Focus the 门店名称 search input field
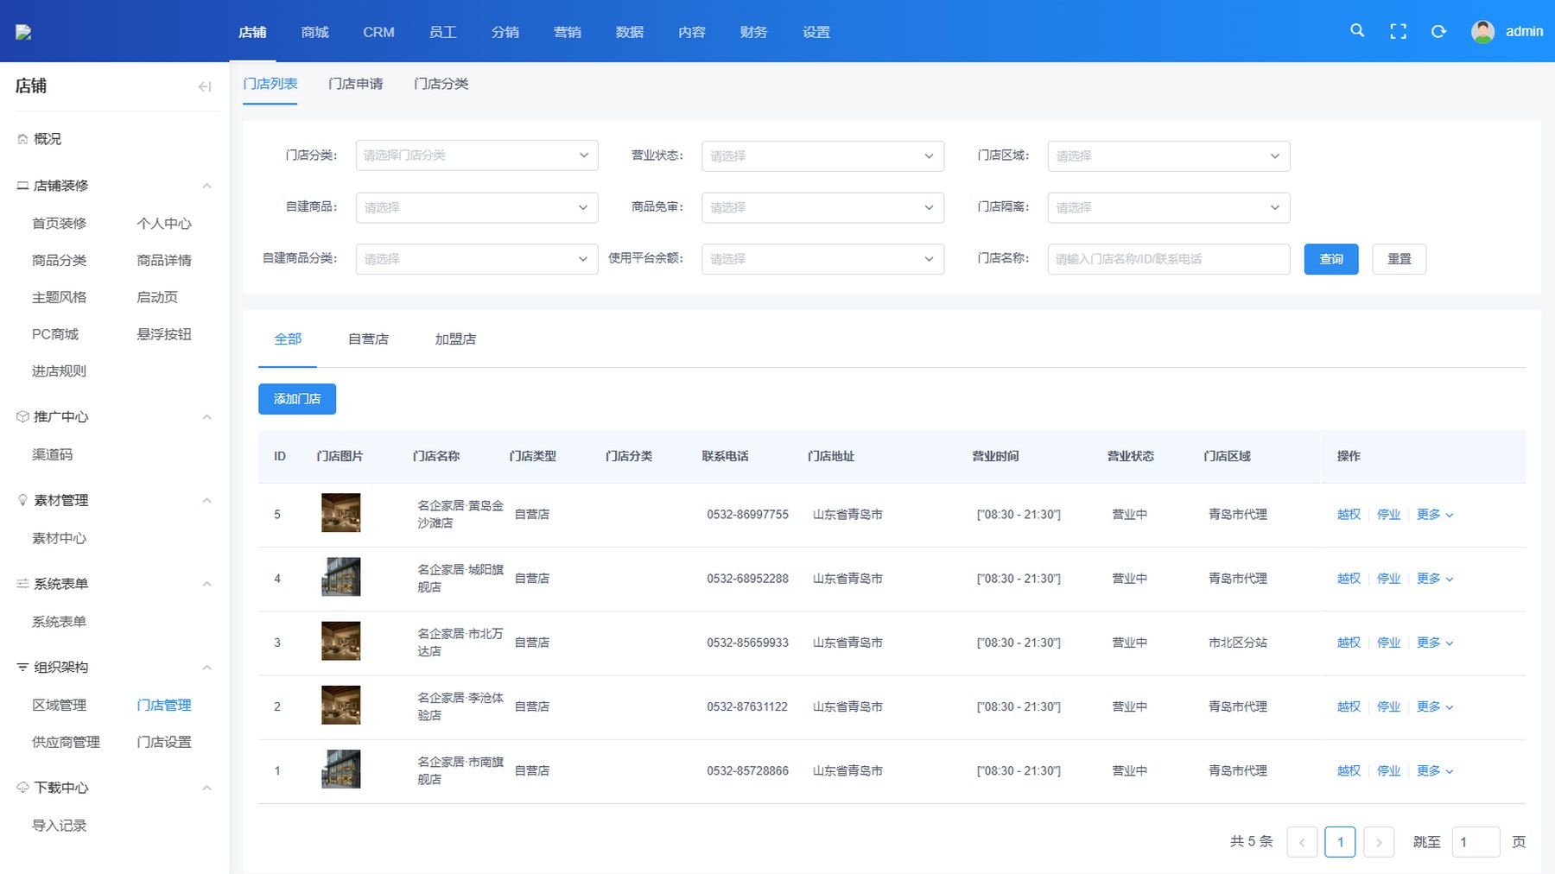Viewport: 1555px width, 874px height. (x=1169, y=259)
